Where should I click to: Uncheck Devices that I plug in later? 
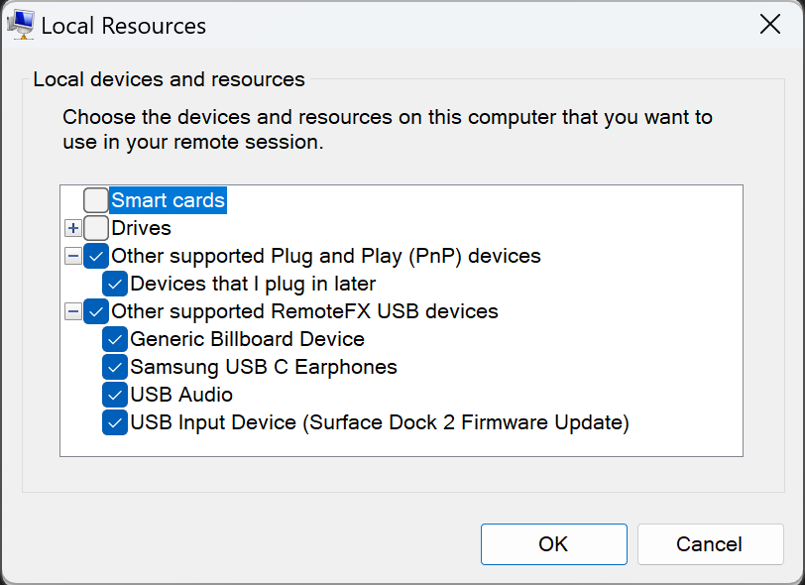tap(115, 284)
